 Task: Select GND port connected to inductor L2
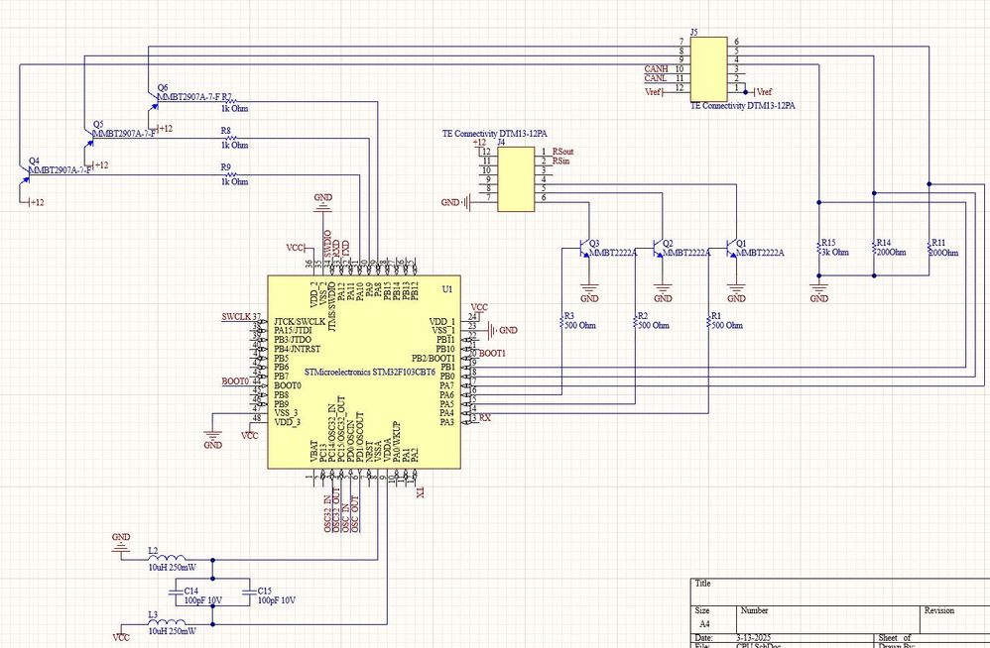[121, 543]
